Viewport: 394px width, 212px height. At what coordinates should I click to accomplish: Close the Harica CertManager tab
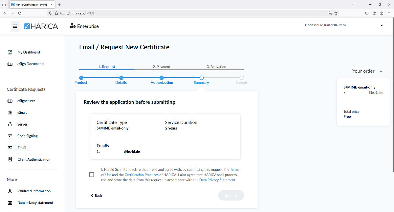tap(52, 5)
